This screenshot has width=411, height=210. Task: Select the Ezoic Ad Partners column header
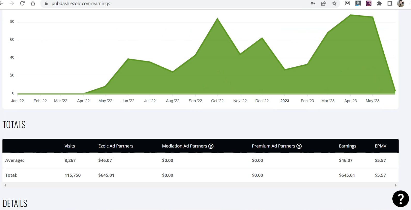click(x=116, y=146)
